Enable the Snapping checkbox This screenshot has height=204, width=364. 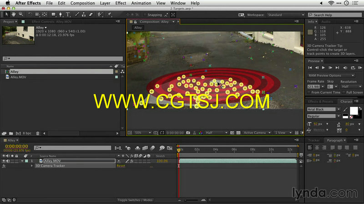click(145, 15)
